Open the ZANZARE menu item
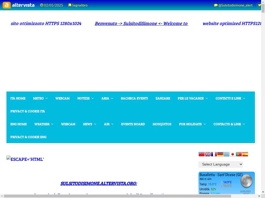 click(163, 98)
